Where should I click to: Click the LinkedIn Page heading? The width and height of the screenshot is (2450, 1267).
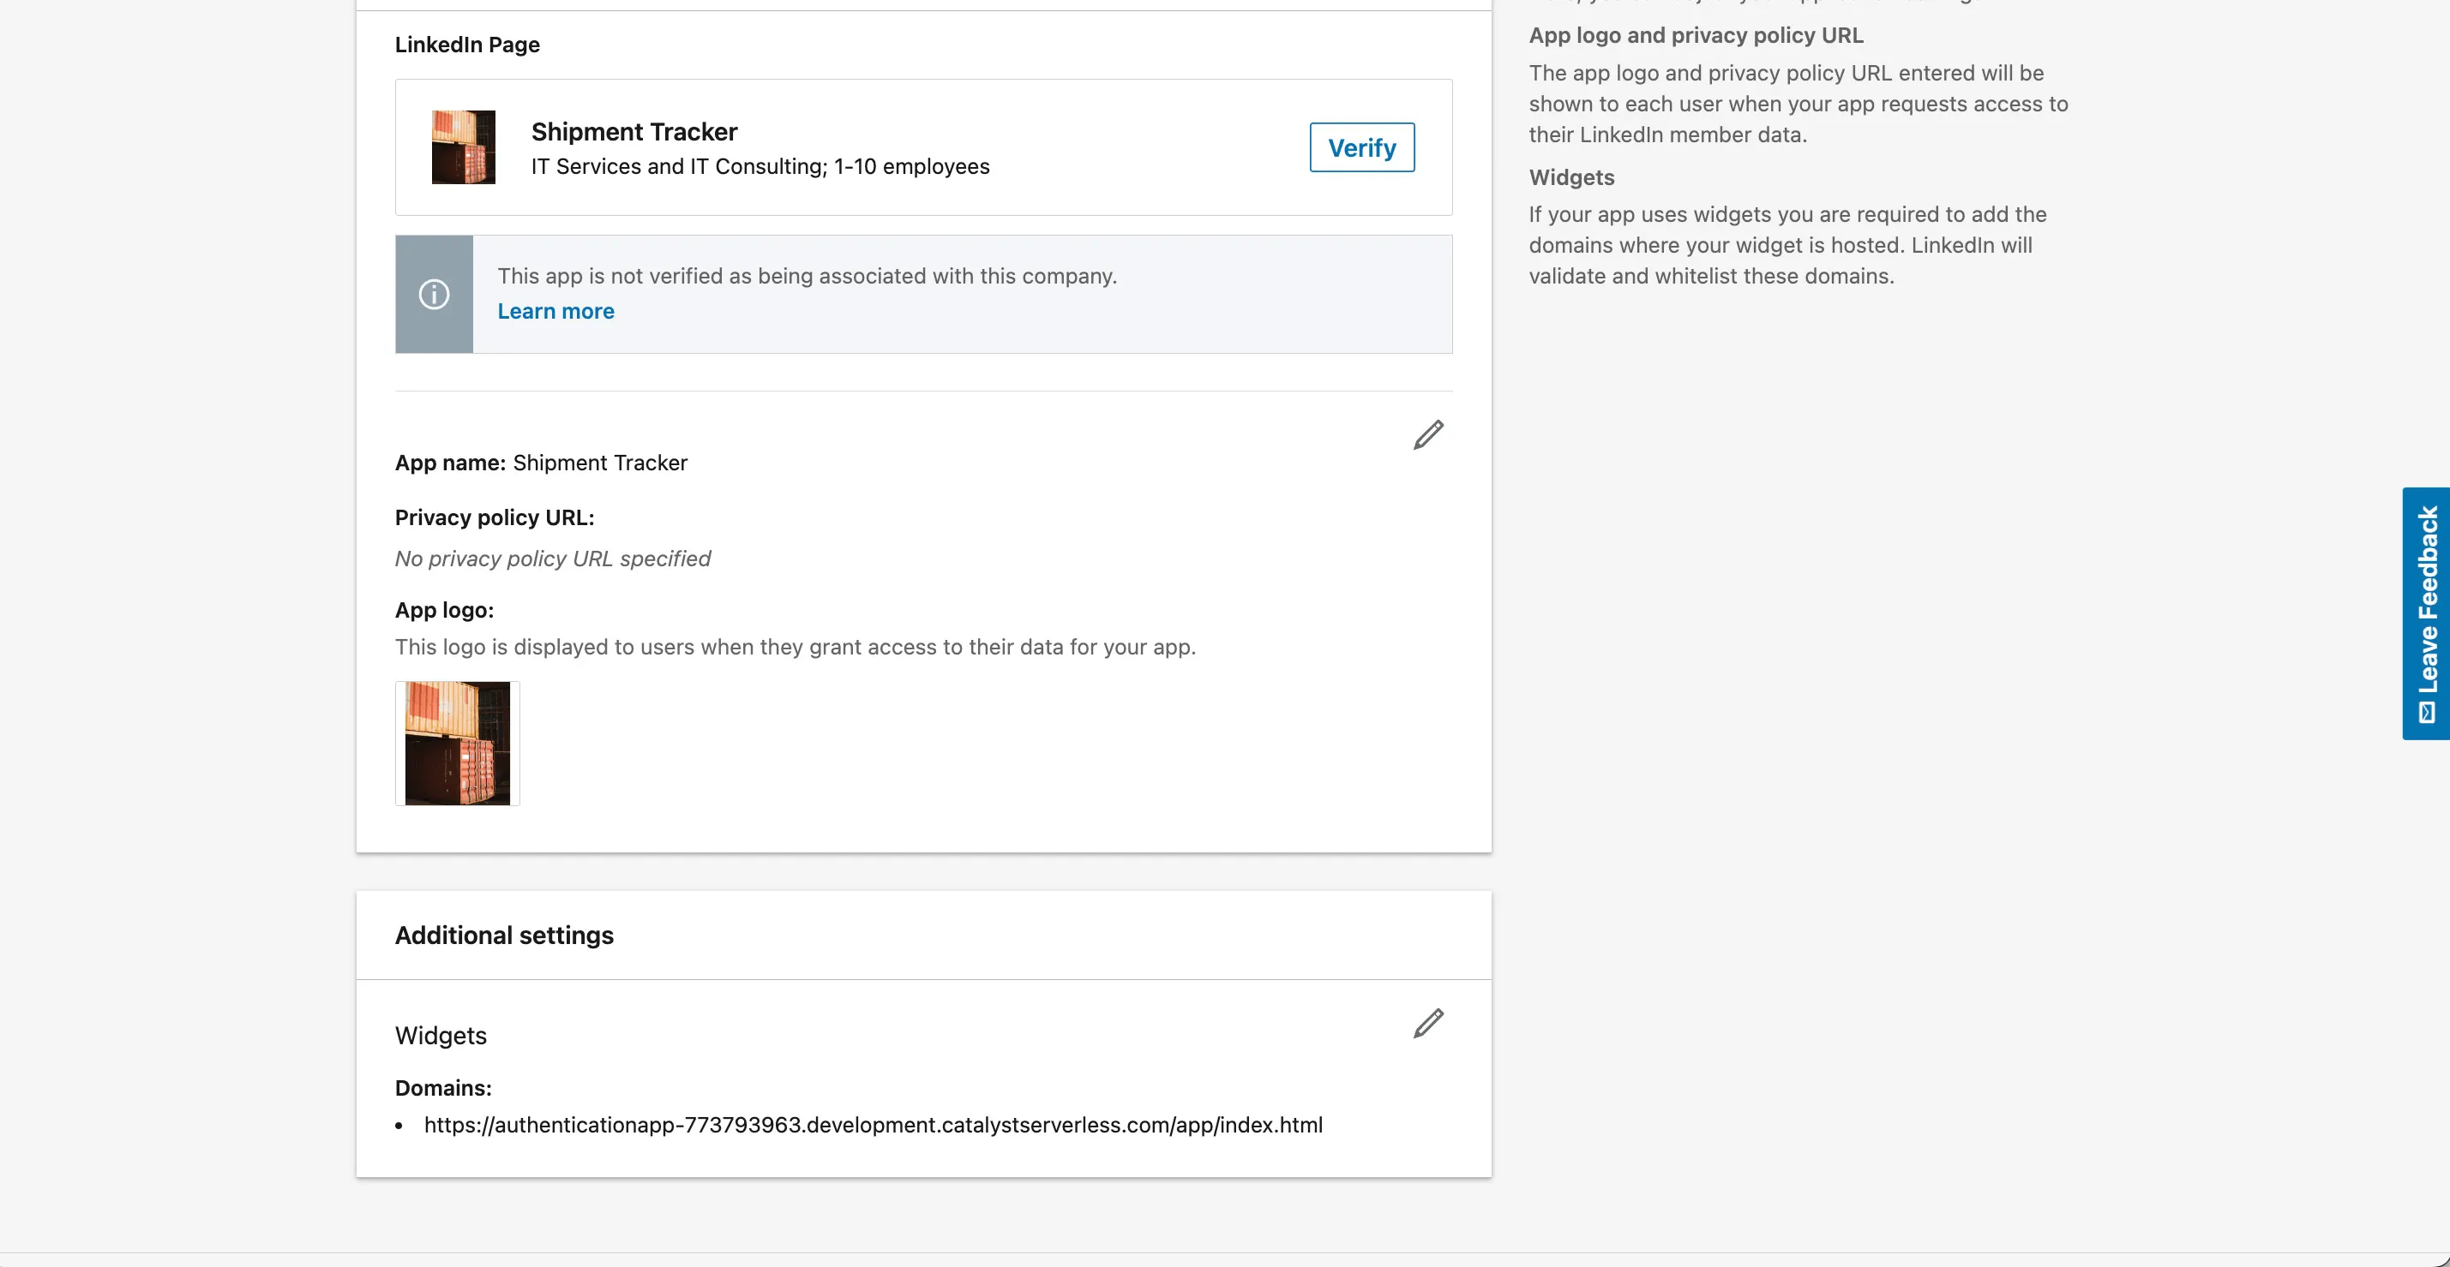click(x=467, y=45)
